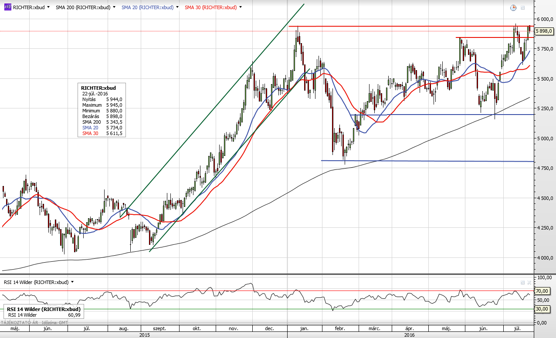Click the 2015 year label on the time axis
The width and height of the screenshot is (556, 338).
pyautogui.click(x=144, y=335)
